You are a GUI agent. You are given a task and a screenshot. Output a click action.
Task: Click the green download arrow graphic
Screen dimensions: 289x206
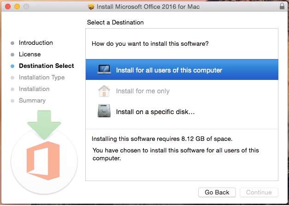coord(44,125)
